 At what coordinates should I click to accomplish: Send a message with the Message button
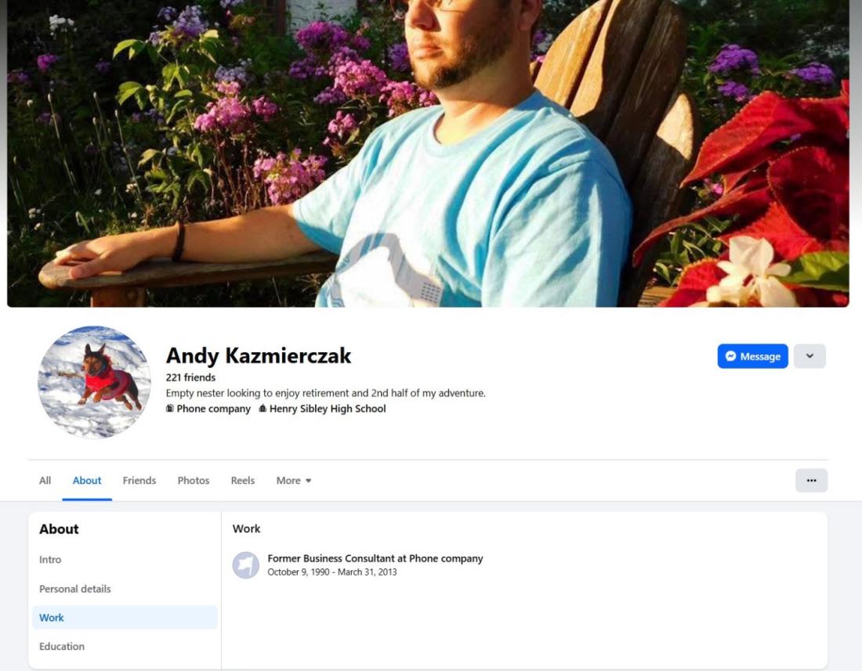click(x=752, y=356)
